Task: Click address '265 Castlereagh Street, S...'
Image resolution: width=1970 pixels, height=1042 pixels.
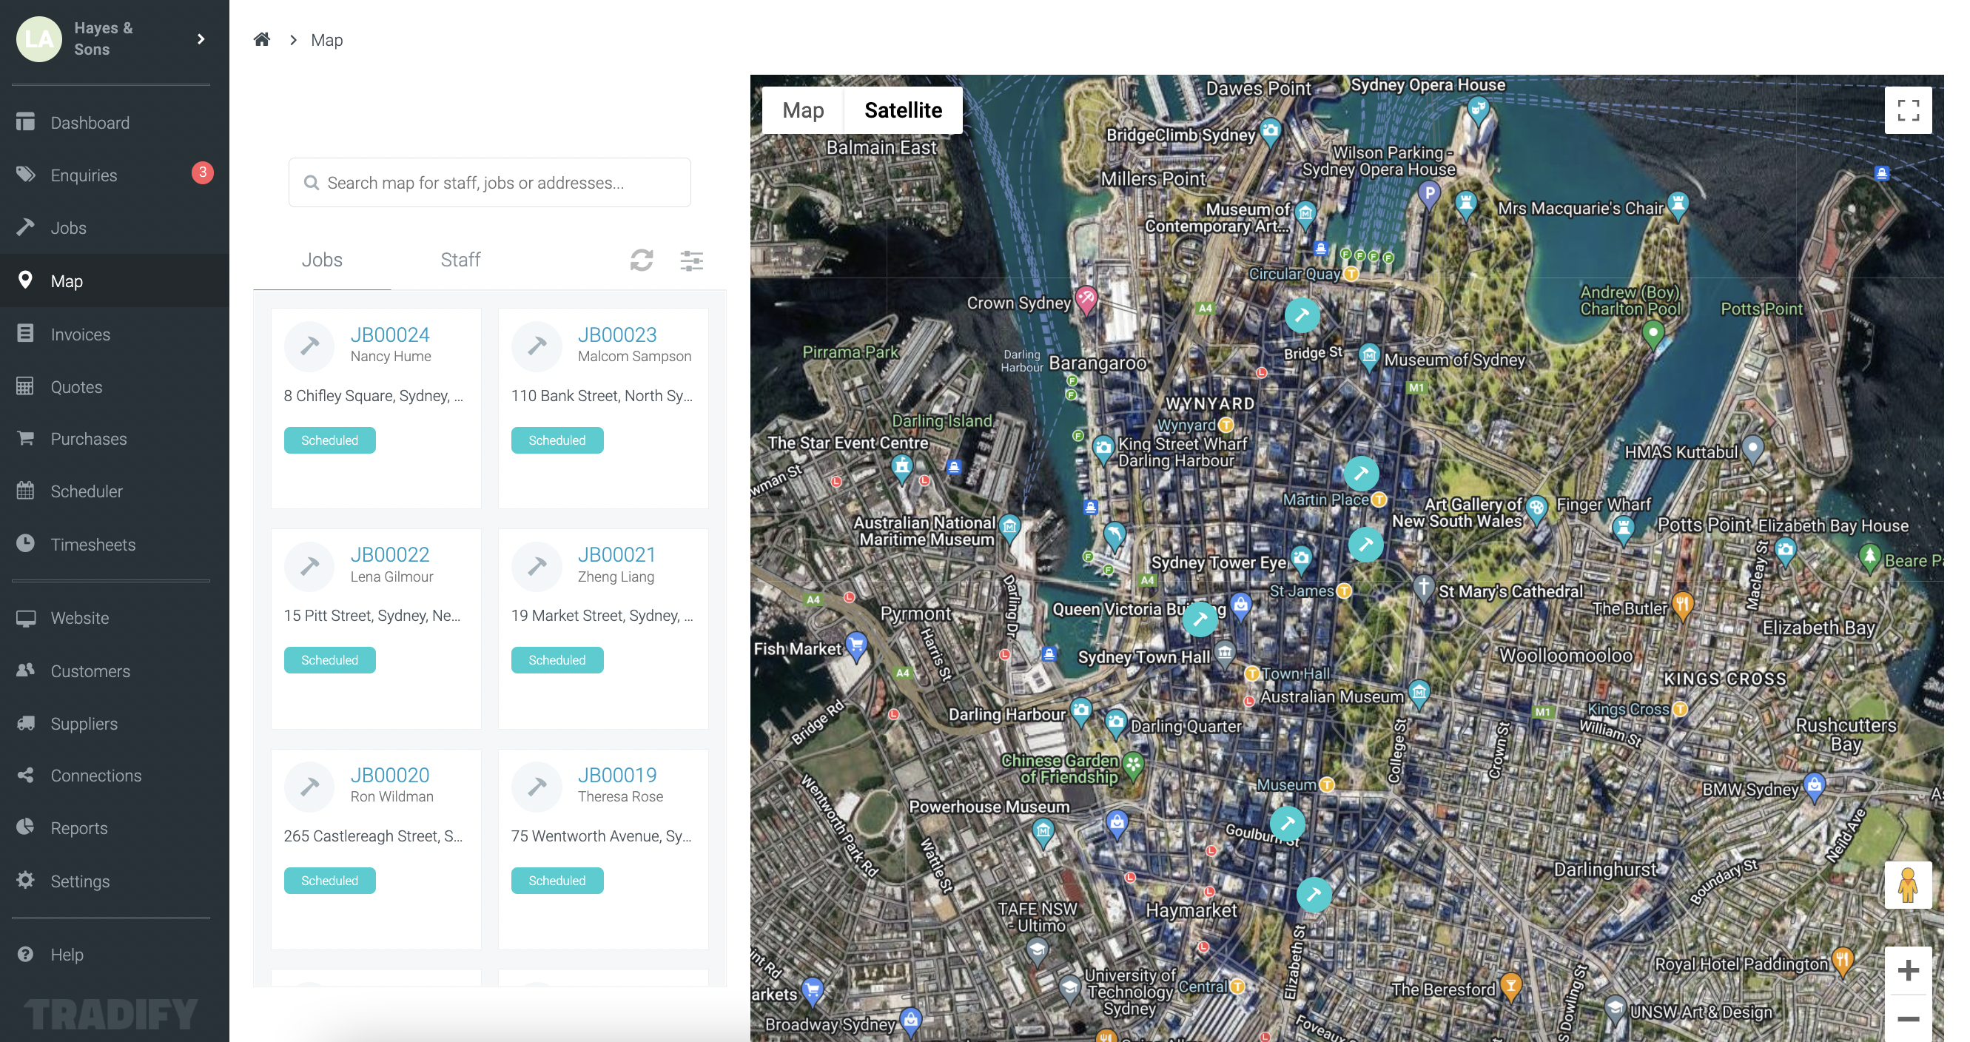Action: click(372, 836)
